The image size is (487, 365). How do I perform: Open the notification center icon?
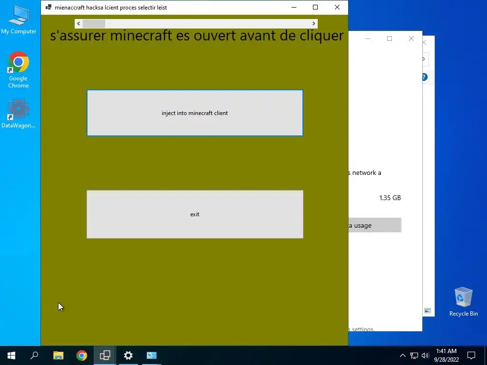pos(471,355)
